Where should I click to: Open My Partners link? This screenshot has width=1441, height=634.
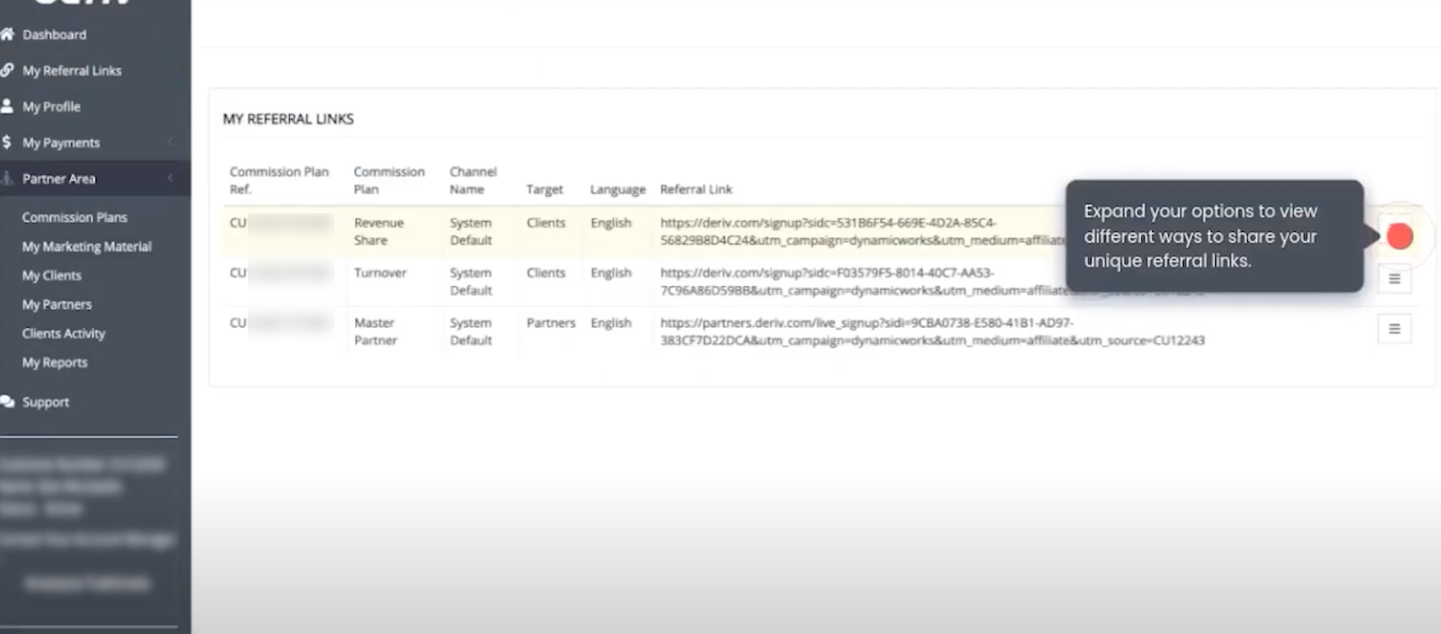coord(56,305)
